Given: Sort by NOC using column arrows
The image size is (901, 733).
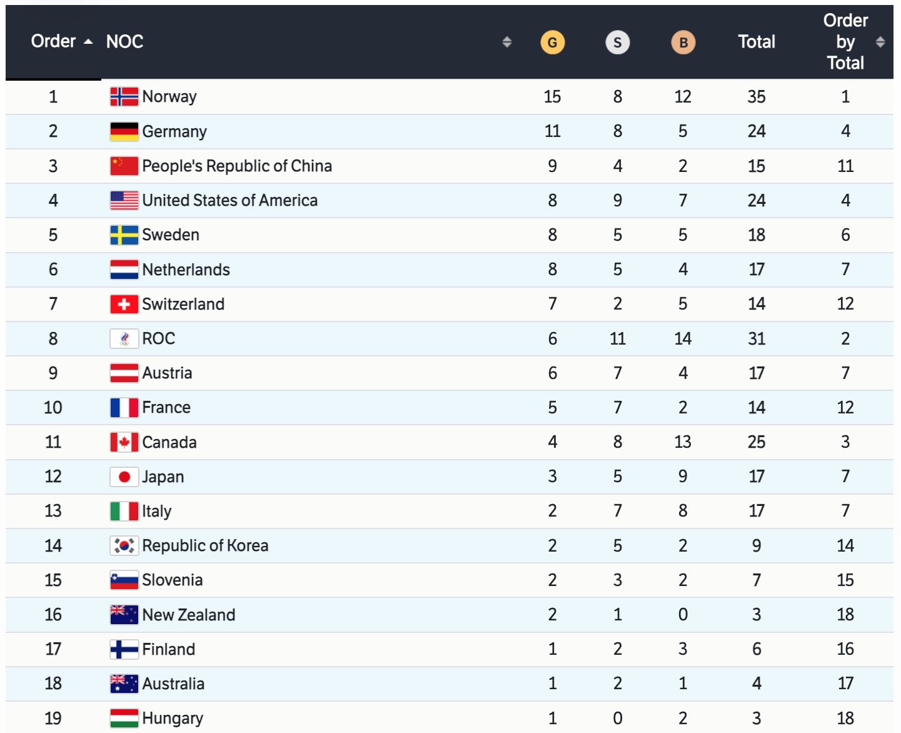Looking at the screenshot, I should (507, 42).
